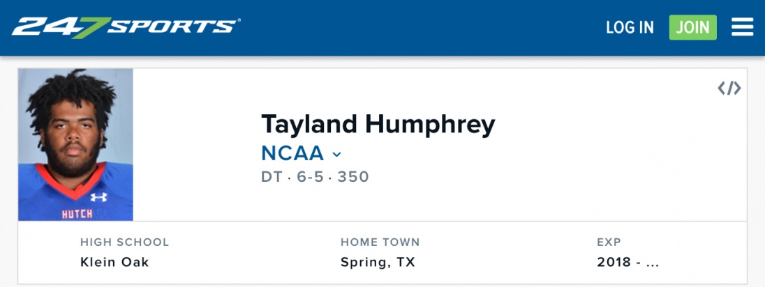The height and width of the screenshot is (287, 765).
Task: Click the 247Sports logo
Action: 126,27
